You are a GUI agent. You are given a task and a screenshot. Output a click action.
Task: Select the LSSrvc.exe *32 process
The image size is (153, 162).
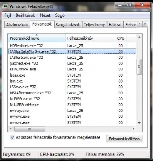click(72, 87)
